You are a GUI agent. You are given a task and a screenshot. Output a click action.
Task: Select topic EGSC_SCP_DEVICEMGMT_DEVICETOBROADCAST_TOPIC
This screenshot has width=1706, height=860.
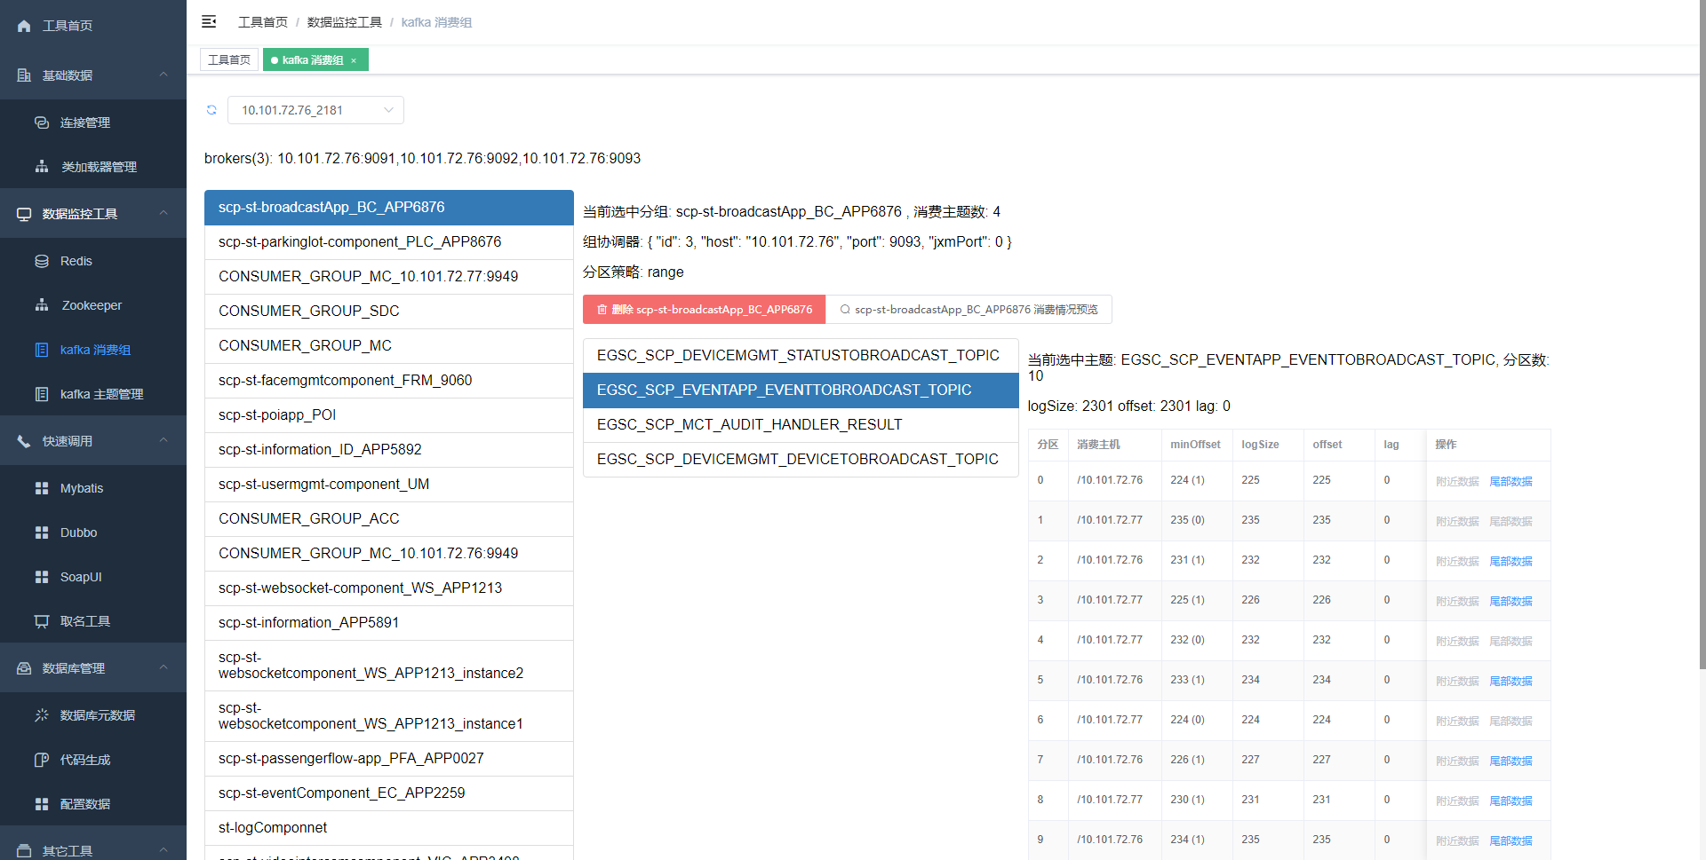801,459
